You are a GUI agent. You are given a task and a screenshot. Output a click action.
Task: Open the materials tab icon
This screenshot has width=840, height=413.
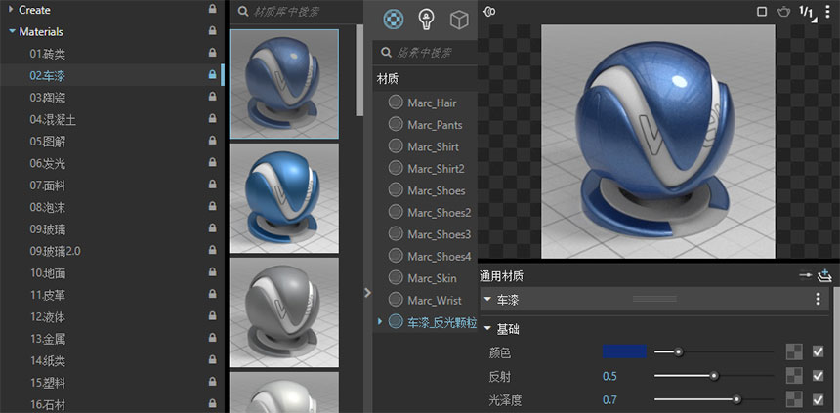394,20
